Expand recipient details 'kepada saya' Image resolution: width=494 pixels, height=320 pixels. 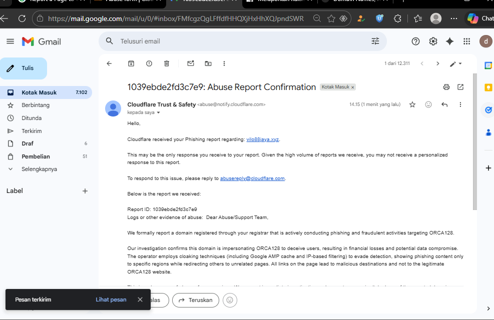(144, 112)
